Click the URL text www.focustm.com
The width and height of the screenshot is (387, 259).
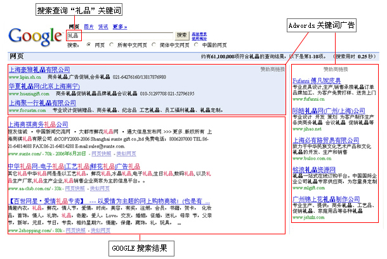[x=27, y=110]
